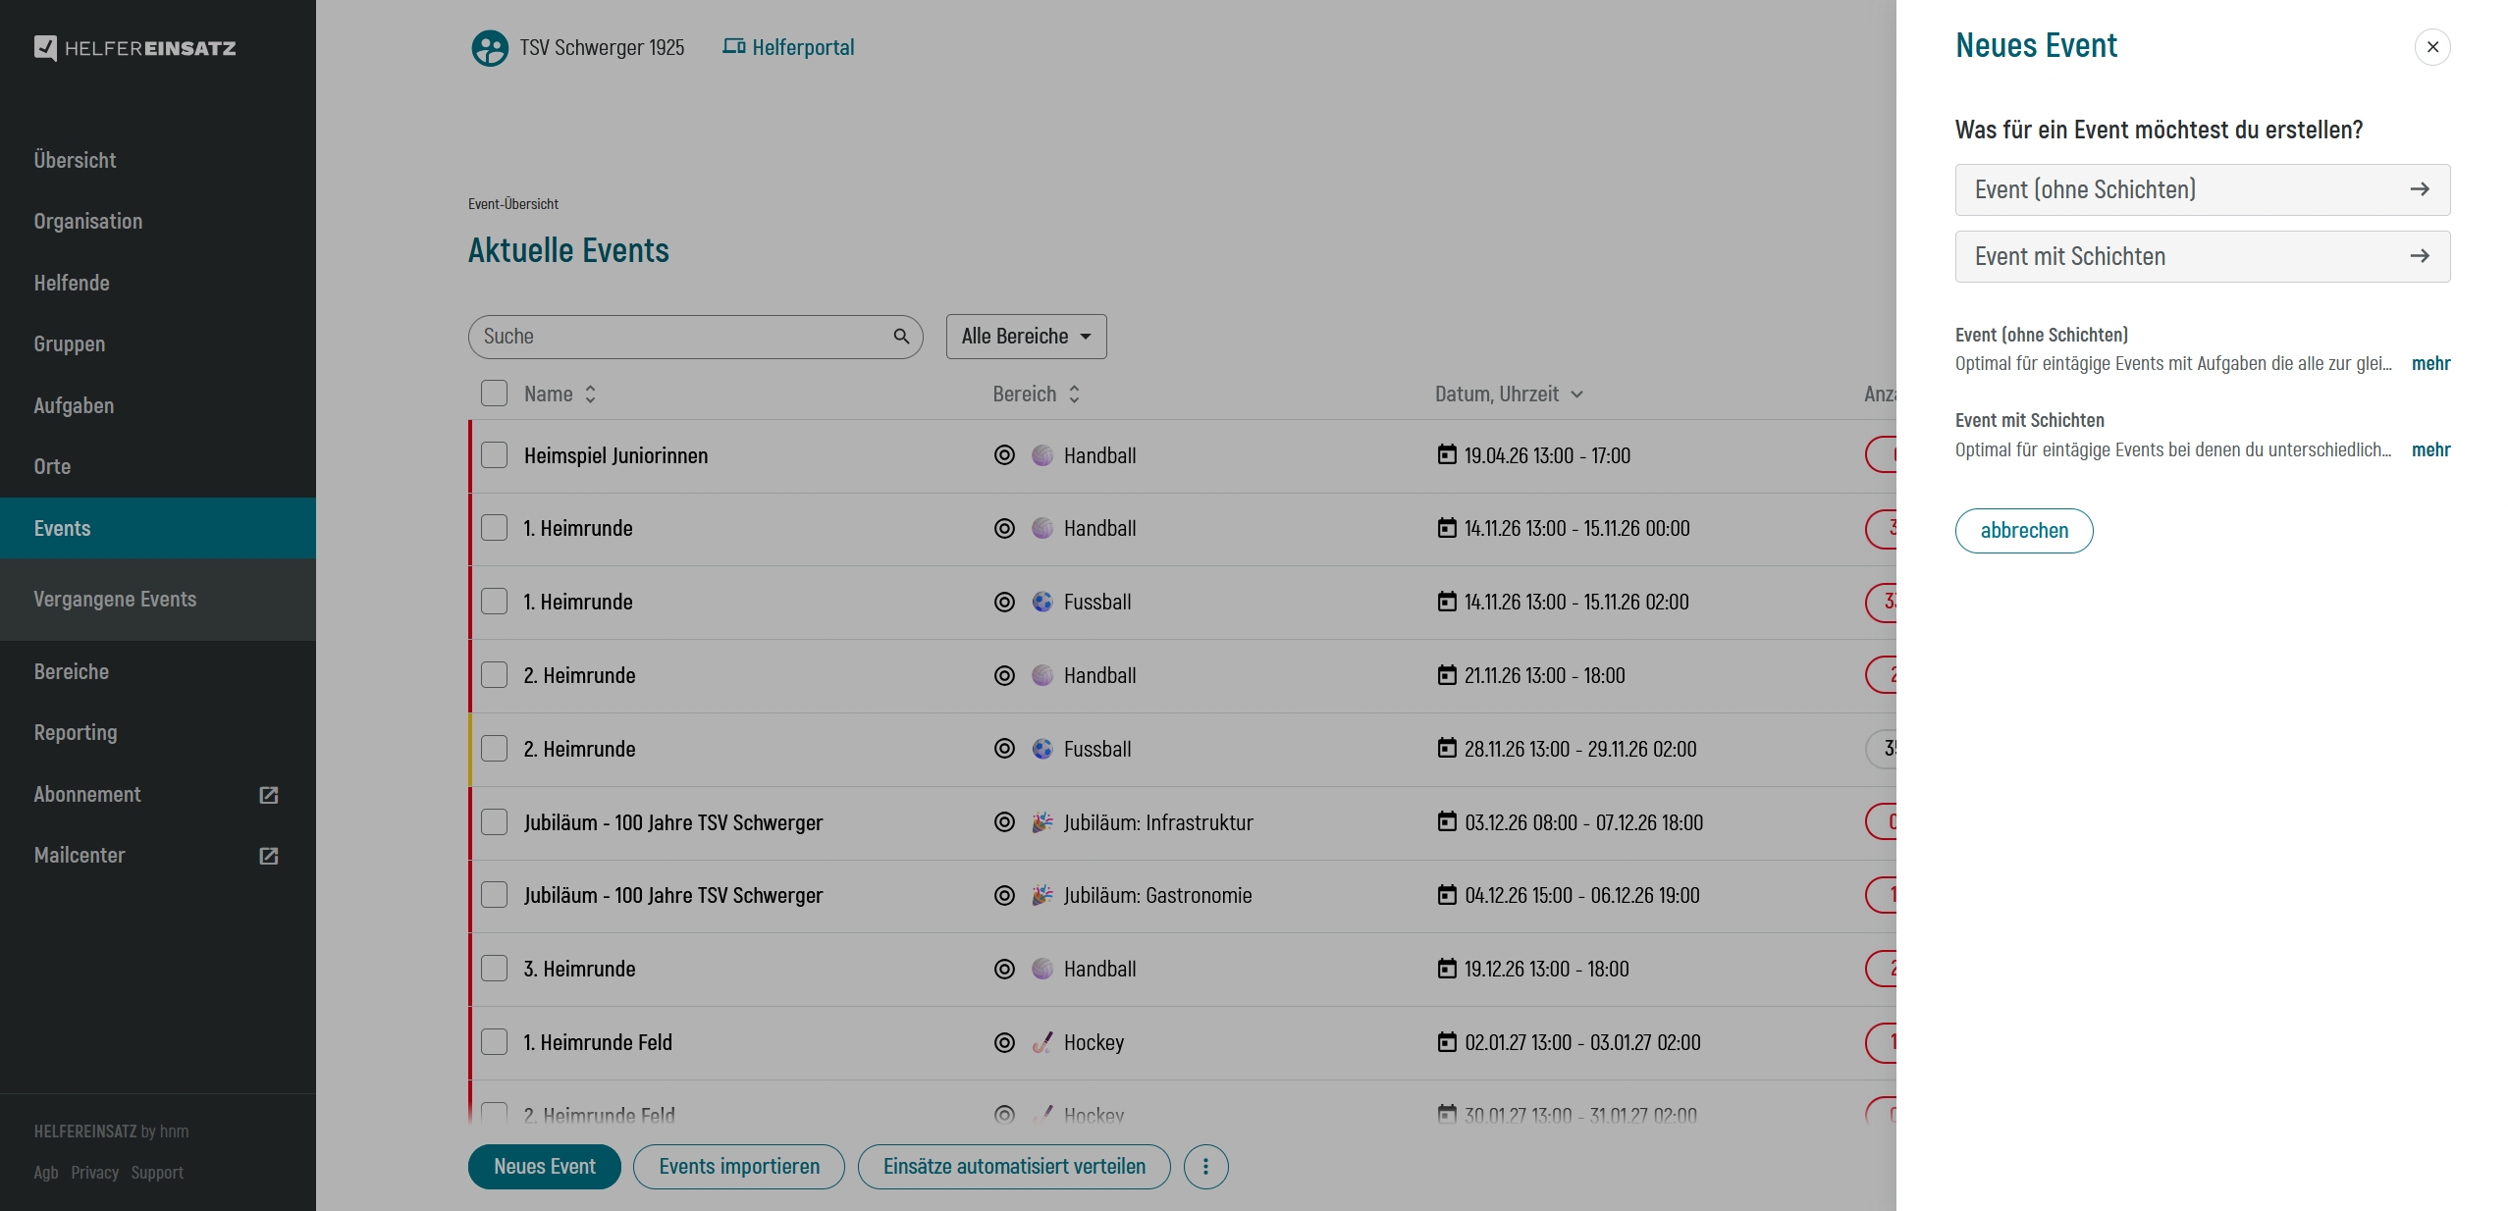Go to Reporting in sidebar menu
The image size is (2508, 1211).
coord(76,733)
